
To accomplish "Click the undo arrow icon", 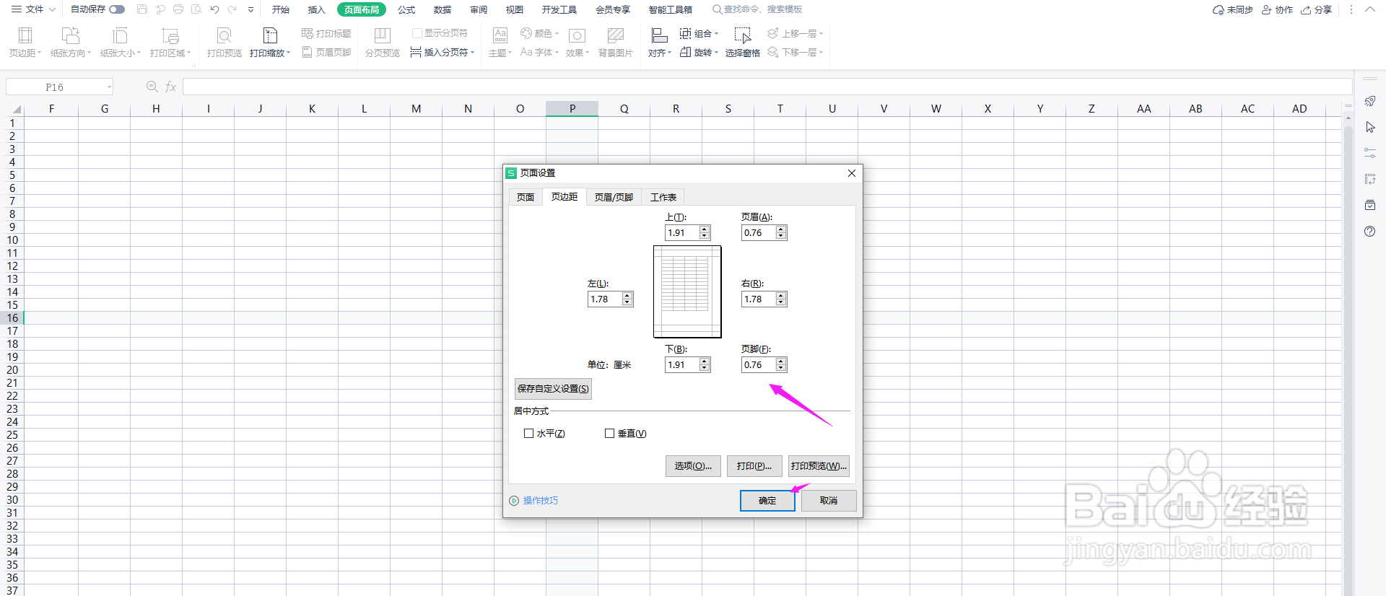I will point(214,9).
